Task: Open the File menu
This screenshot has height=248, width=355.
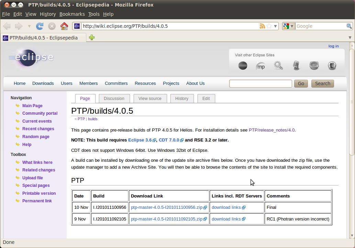Action: 6,14
